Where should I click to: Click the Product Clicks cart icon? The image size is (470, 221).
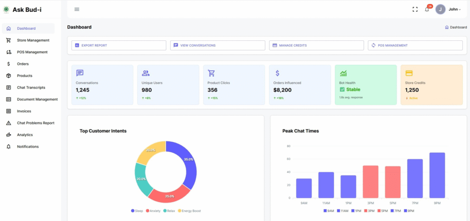212,73
